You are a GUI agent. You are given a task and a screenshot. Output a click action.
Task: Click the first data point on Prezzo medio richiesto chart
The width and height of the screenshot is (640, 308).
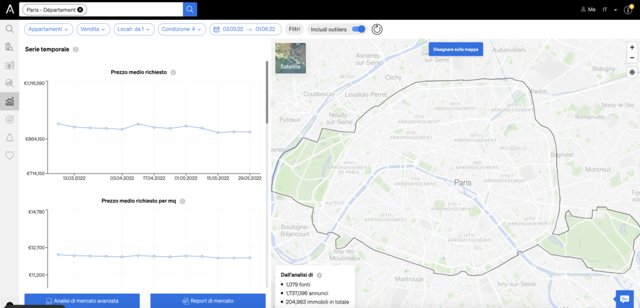point(58,124)
